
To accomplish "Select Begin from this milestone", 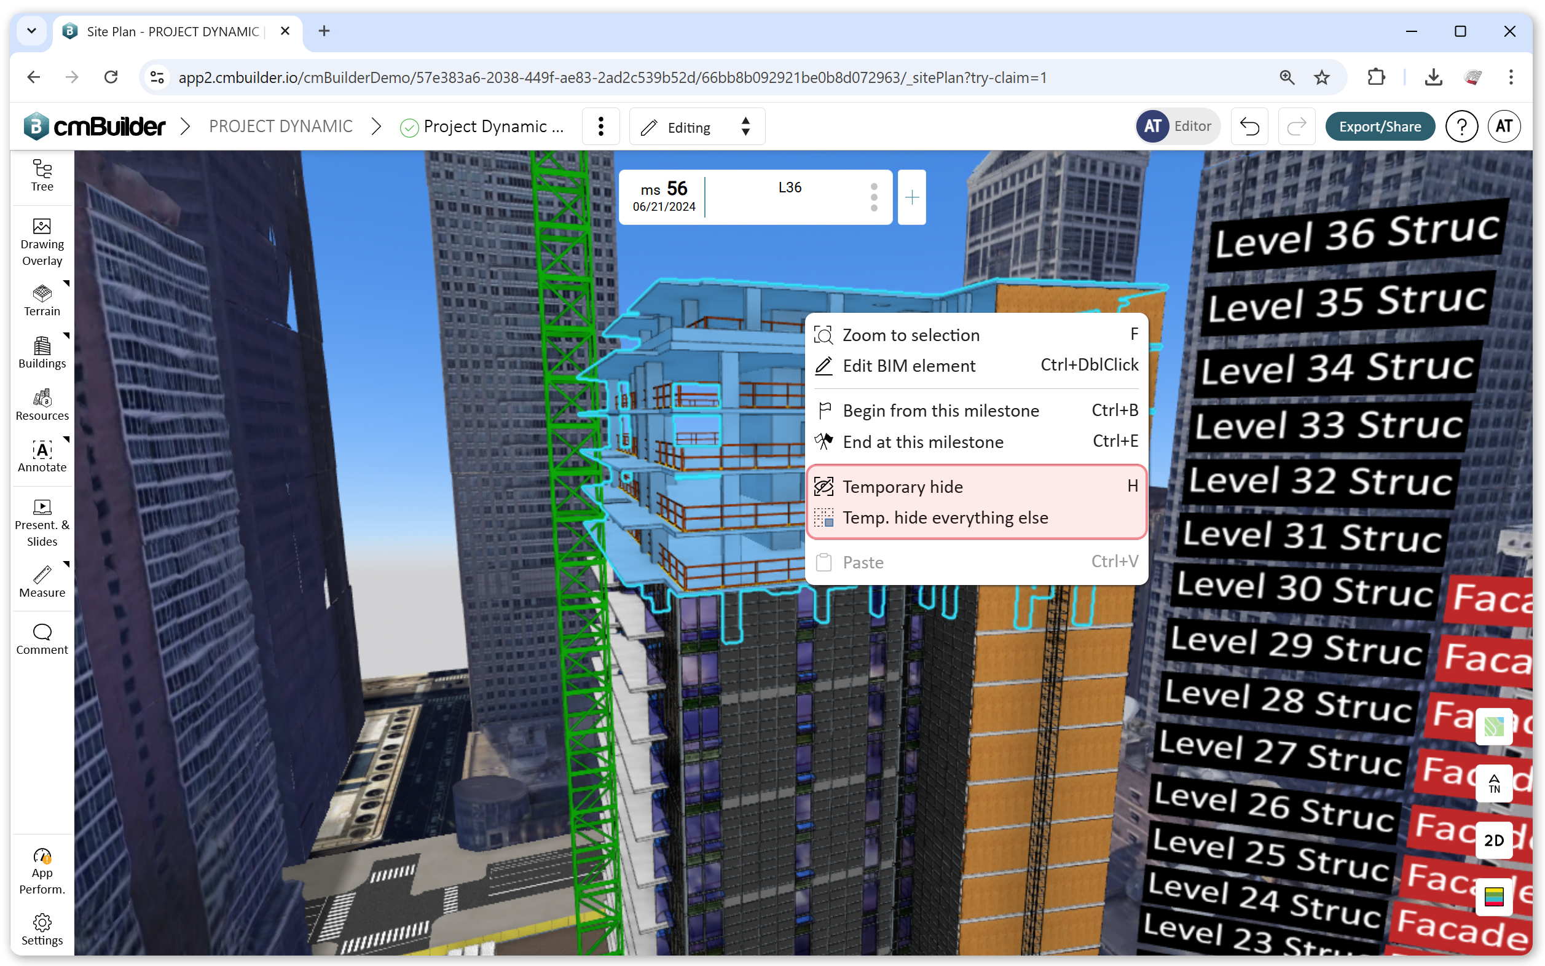I will point(976,410).
